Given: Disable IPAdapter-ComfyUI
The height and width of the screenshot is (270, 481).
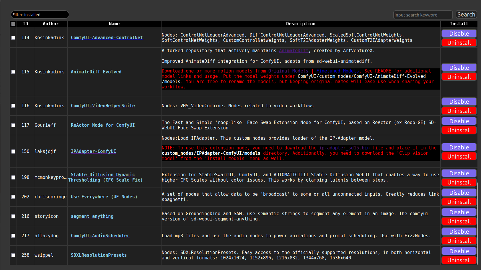Looking at the screenshot, I should coord(459,147).
